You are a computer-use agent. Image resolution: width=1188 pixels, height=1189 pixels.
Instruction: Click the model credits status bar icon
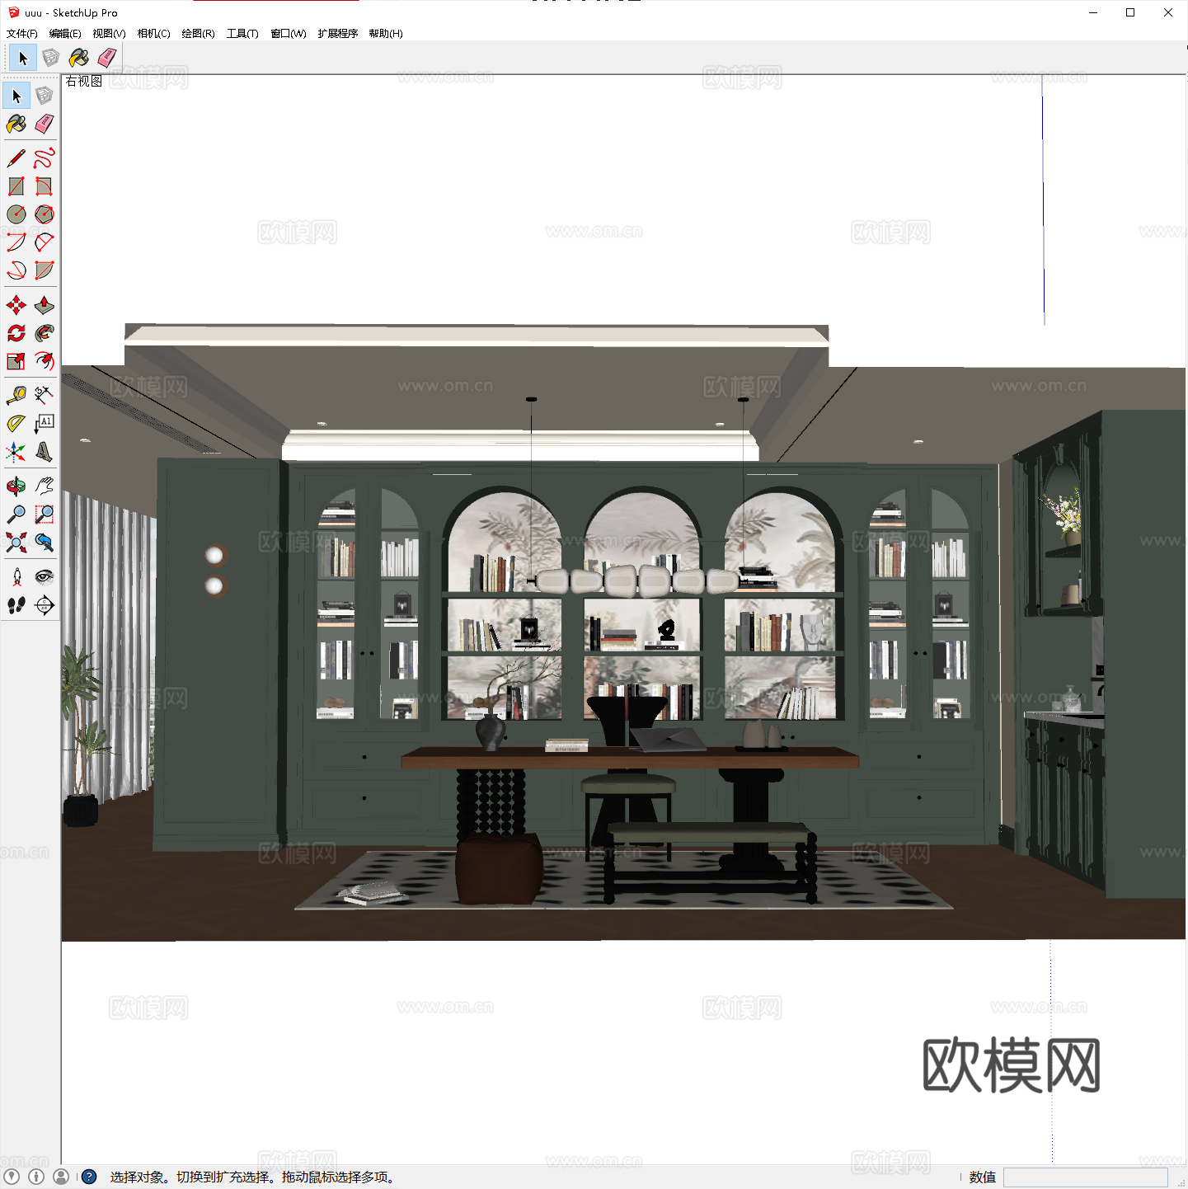pos(36,1177)
